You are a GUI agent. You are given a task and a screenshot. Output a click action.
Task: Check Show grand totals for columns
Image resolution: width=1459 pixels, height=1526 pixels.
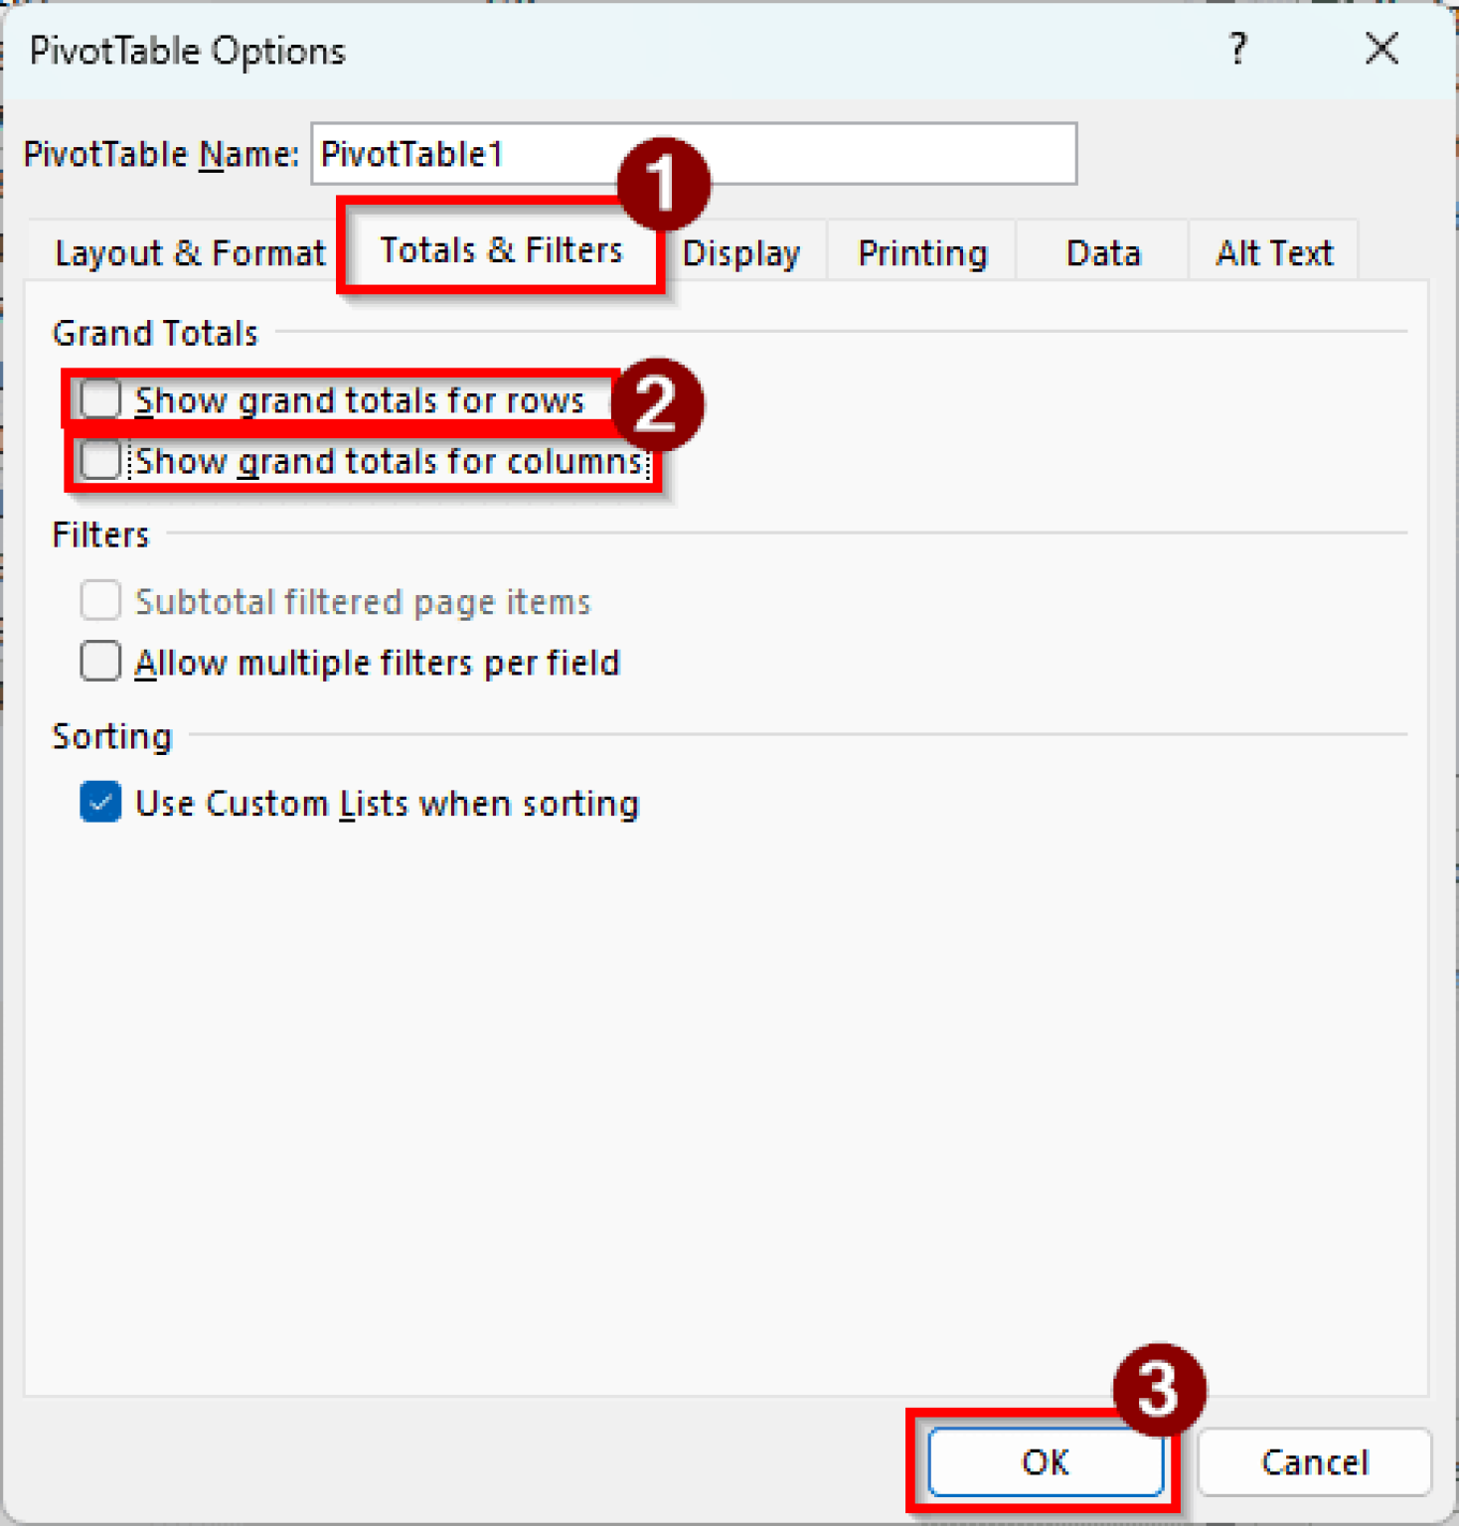(x=99, y=460)
